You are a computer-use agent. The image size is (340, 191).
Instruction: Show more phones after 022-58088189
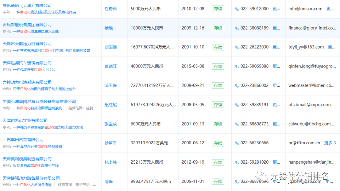coord(276,28)
